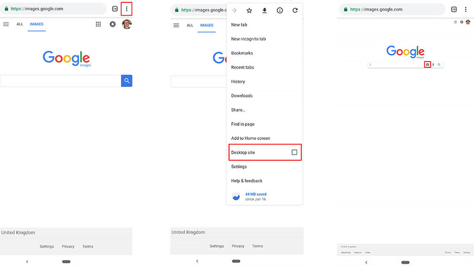Click the forward arrow in the Chrome menu
The height and width of the screenshot is (267, 474).
[x=234, y=11]
